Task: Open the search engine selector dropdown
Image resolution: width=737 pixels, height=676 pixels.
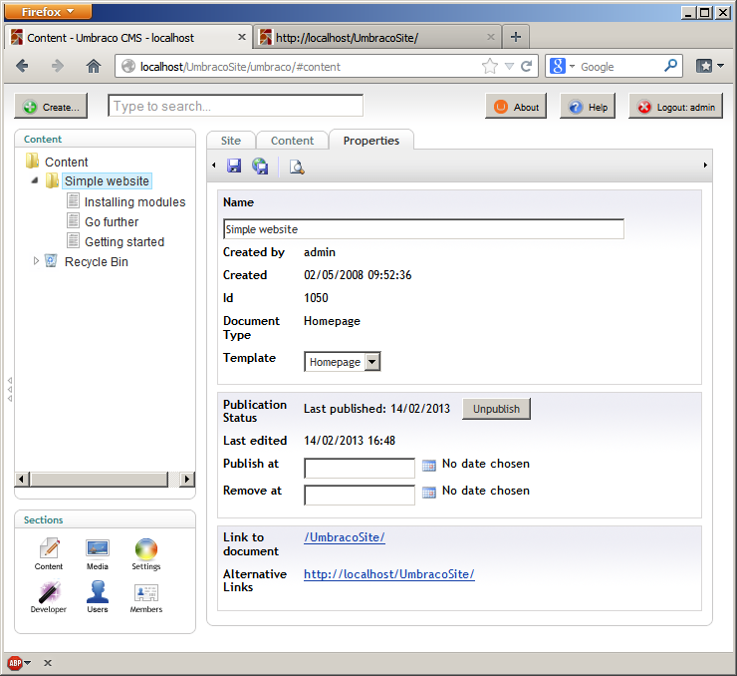Action: (572, 67)
